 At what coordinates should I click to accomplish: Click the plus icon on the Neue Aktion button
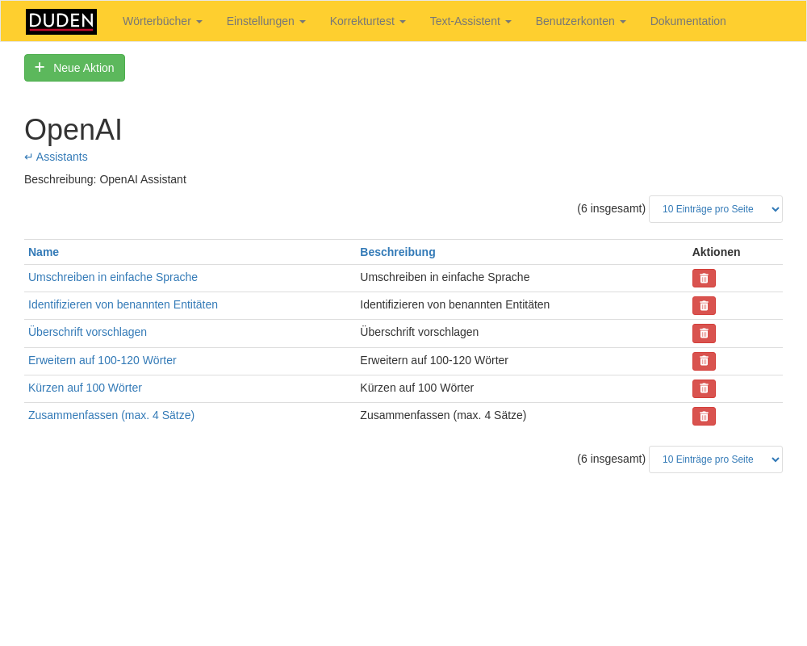[x=40, y=67]
